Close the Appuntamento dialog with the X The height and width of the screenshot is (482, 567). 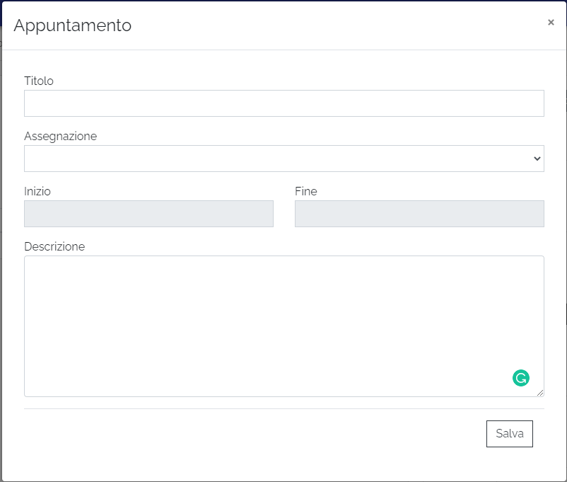(x=551, y=23)
